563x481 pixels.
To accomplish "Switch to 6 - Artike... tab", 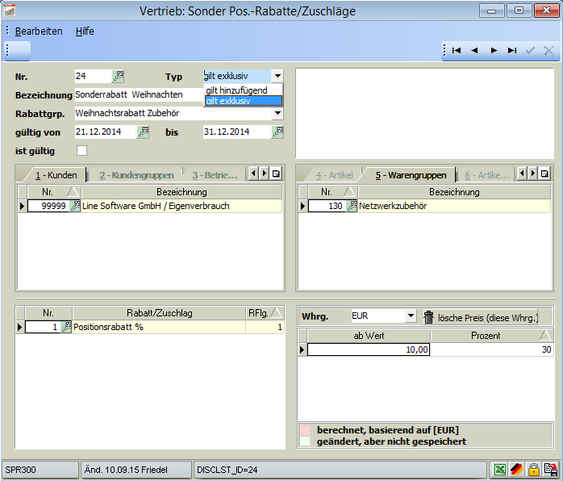I will [x=487, y=175].
